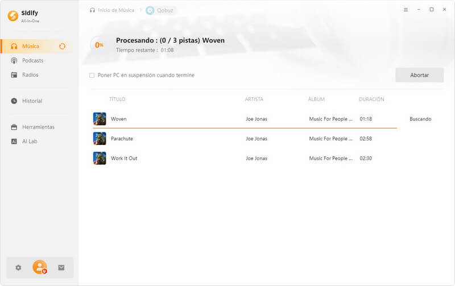Click Joe Jonas in the Parachute row
This screenshot has width=455, height=286.
coord(257,139)
